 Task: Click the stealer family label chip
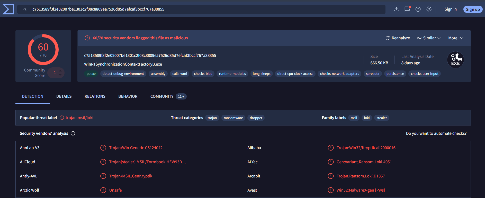[x=382, y=118]
